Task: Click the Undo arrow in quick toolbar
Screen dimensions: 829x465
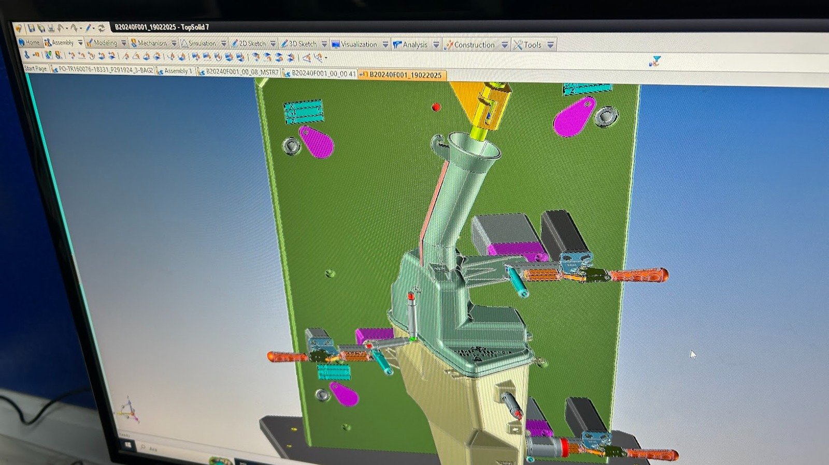Action: pos(61,28)
